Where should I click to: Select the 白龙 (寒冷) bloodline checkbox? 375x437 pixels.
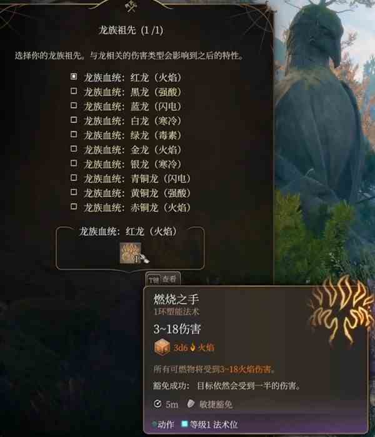(x=74, y=120)
